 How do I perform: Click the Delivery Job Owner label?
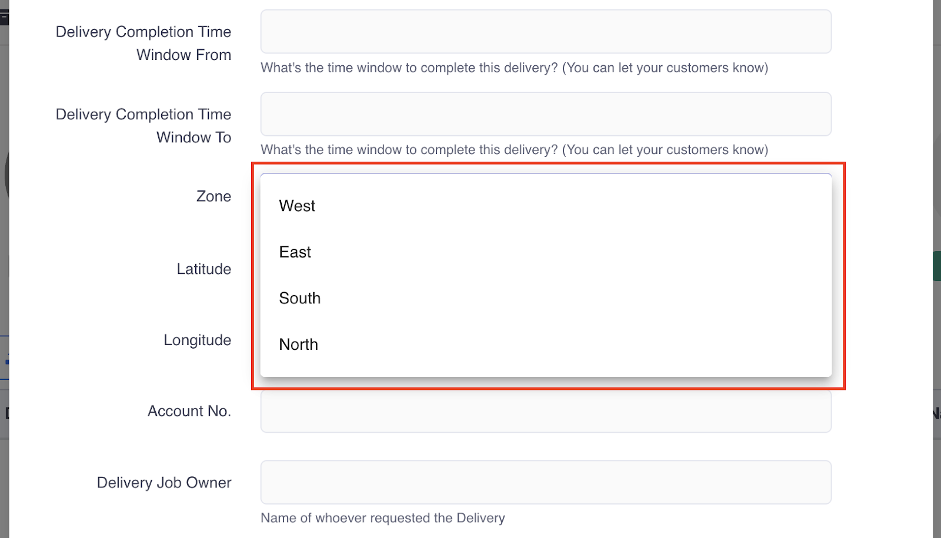164,483
